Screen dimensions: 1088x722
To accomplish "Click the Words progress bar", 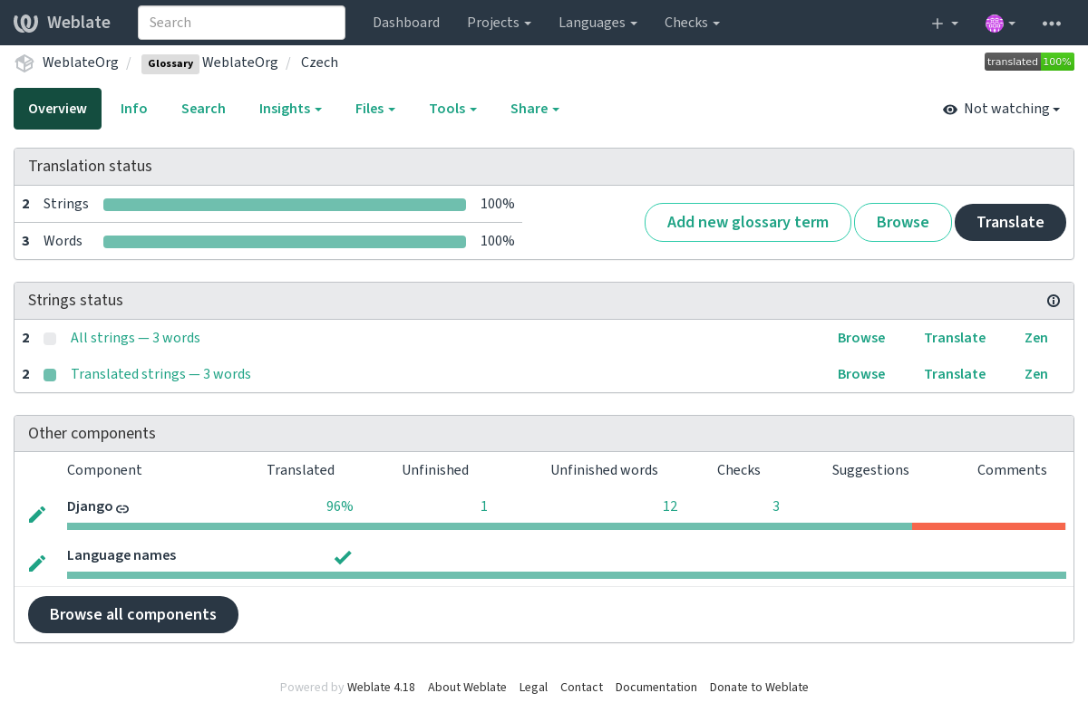I will coord(285,242).
